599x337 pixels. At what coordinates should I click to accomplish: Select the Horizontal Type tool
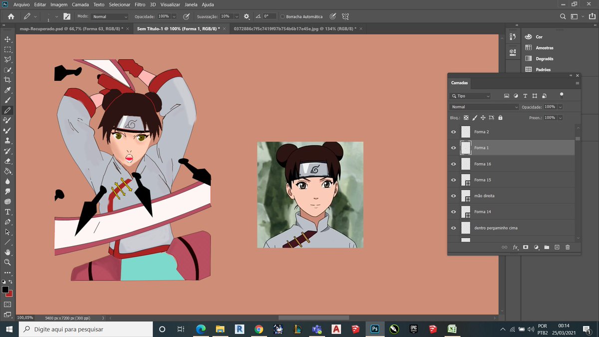click(x=7, y=212)
